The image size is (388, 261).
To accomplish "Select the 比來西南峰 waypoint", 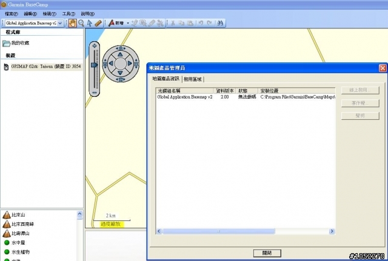I will (x=18, y=224).
